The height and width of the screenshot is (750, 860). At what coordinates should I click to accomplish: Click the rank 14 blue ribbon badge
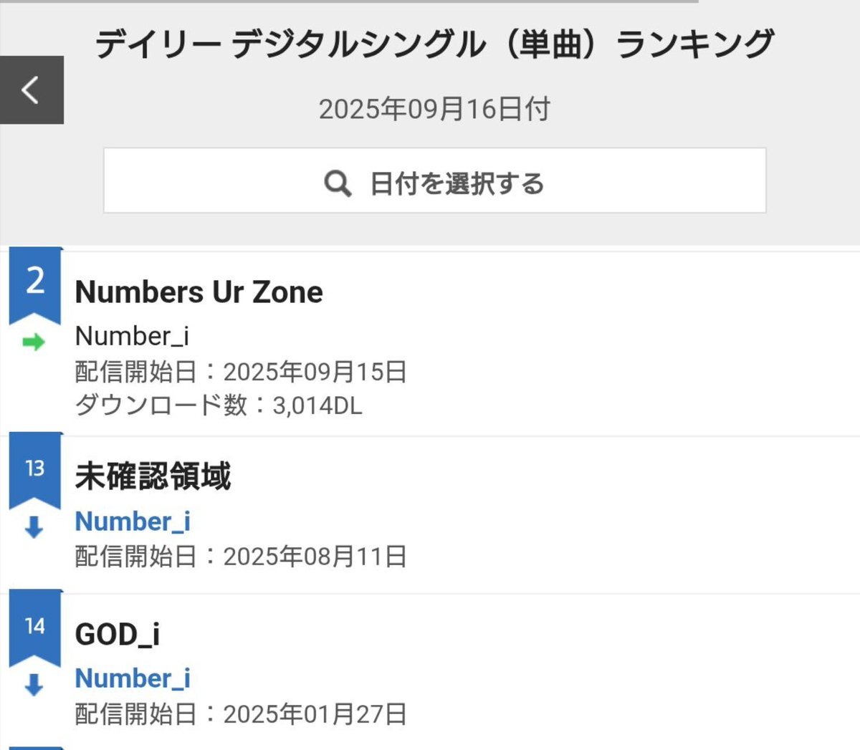[x=35, y=627]
